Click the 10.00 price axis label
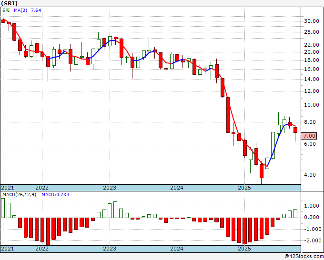The width and height of the screenshot is (324, 260). [312, 105]
